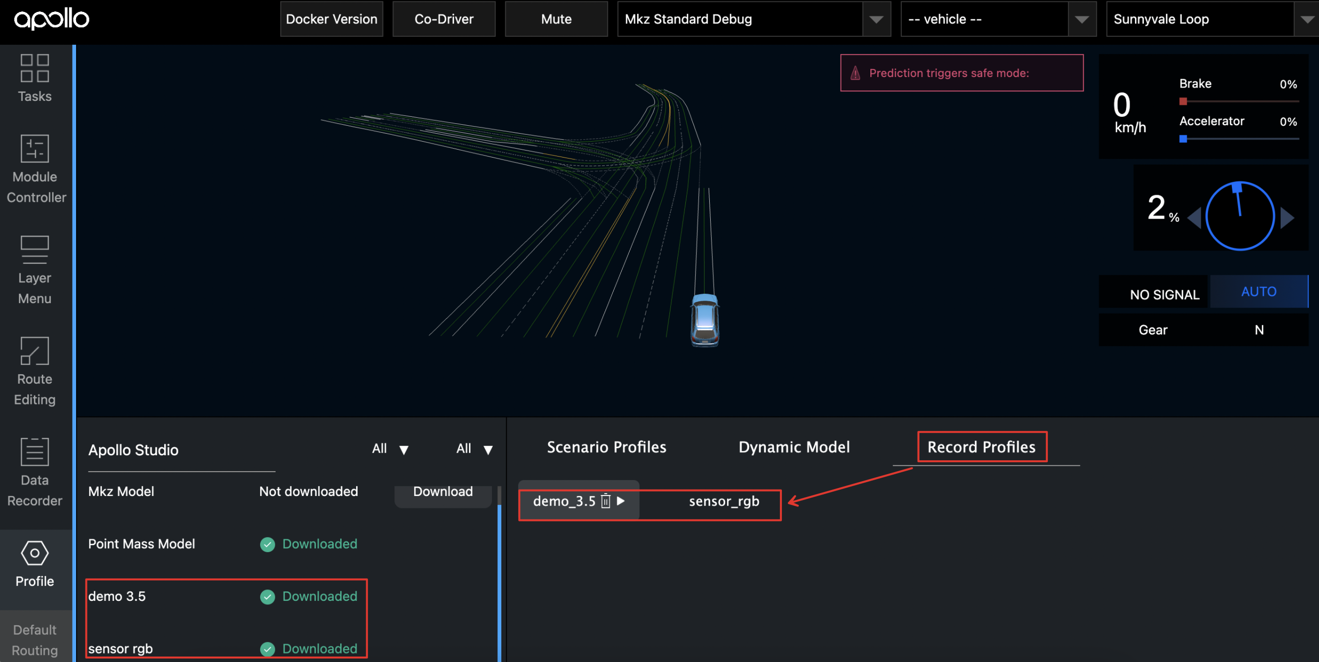This screenshot has height=662, width=1319.
Task: Switch to the Dynamic Model tab
Action: pyautogui.click(x=794, y=447)
